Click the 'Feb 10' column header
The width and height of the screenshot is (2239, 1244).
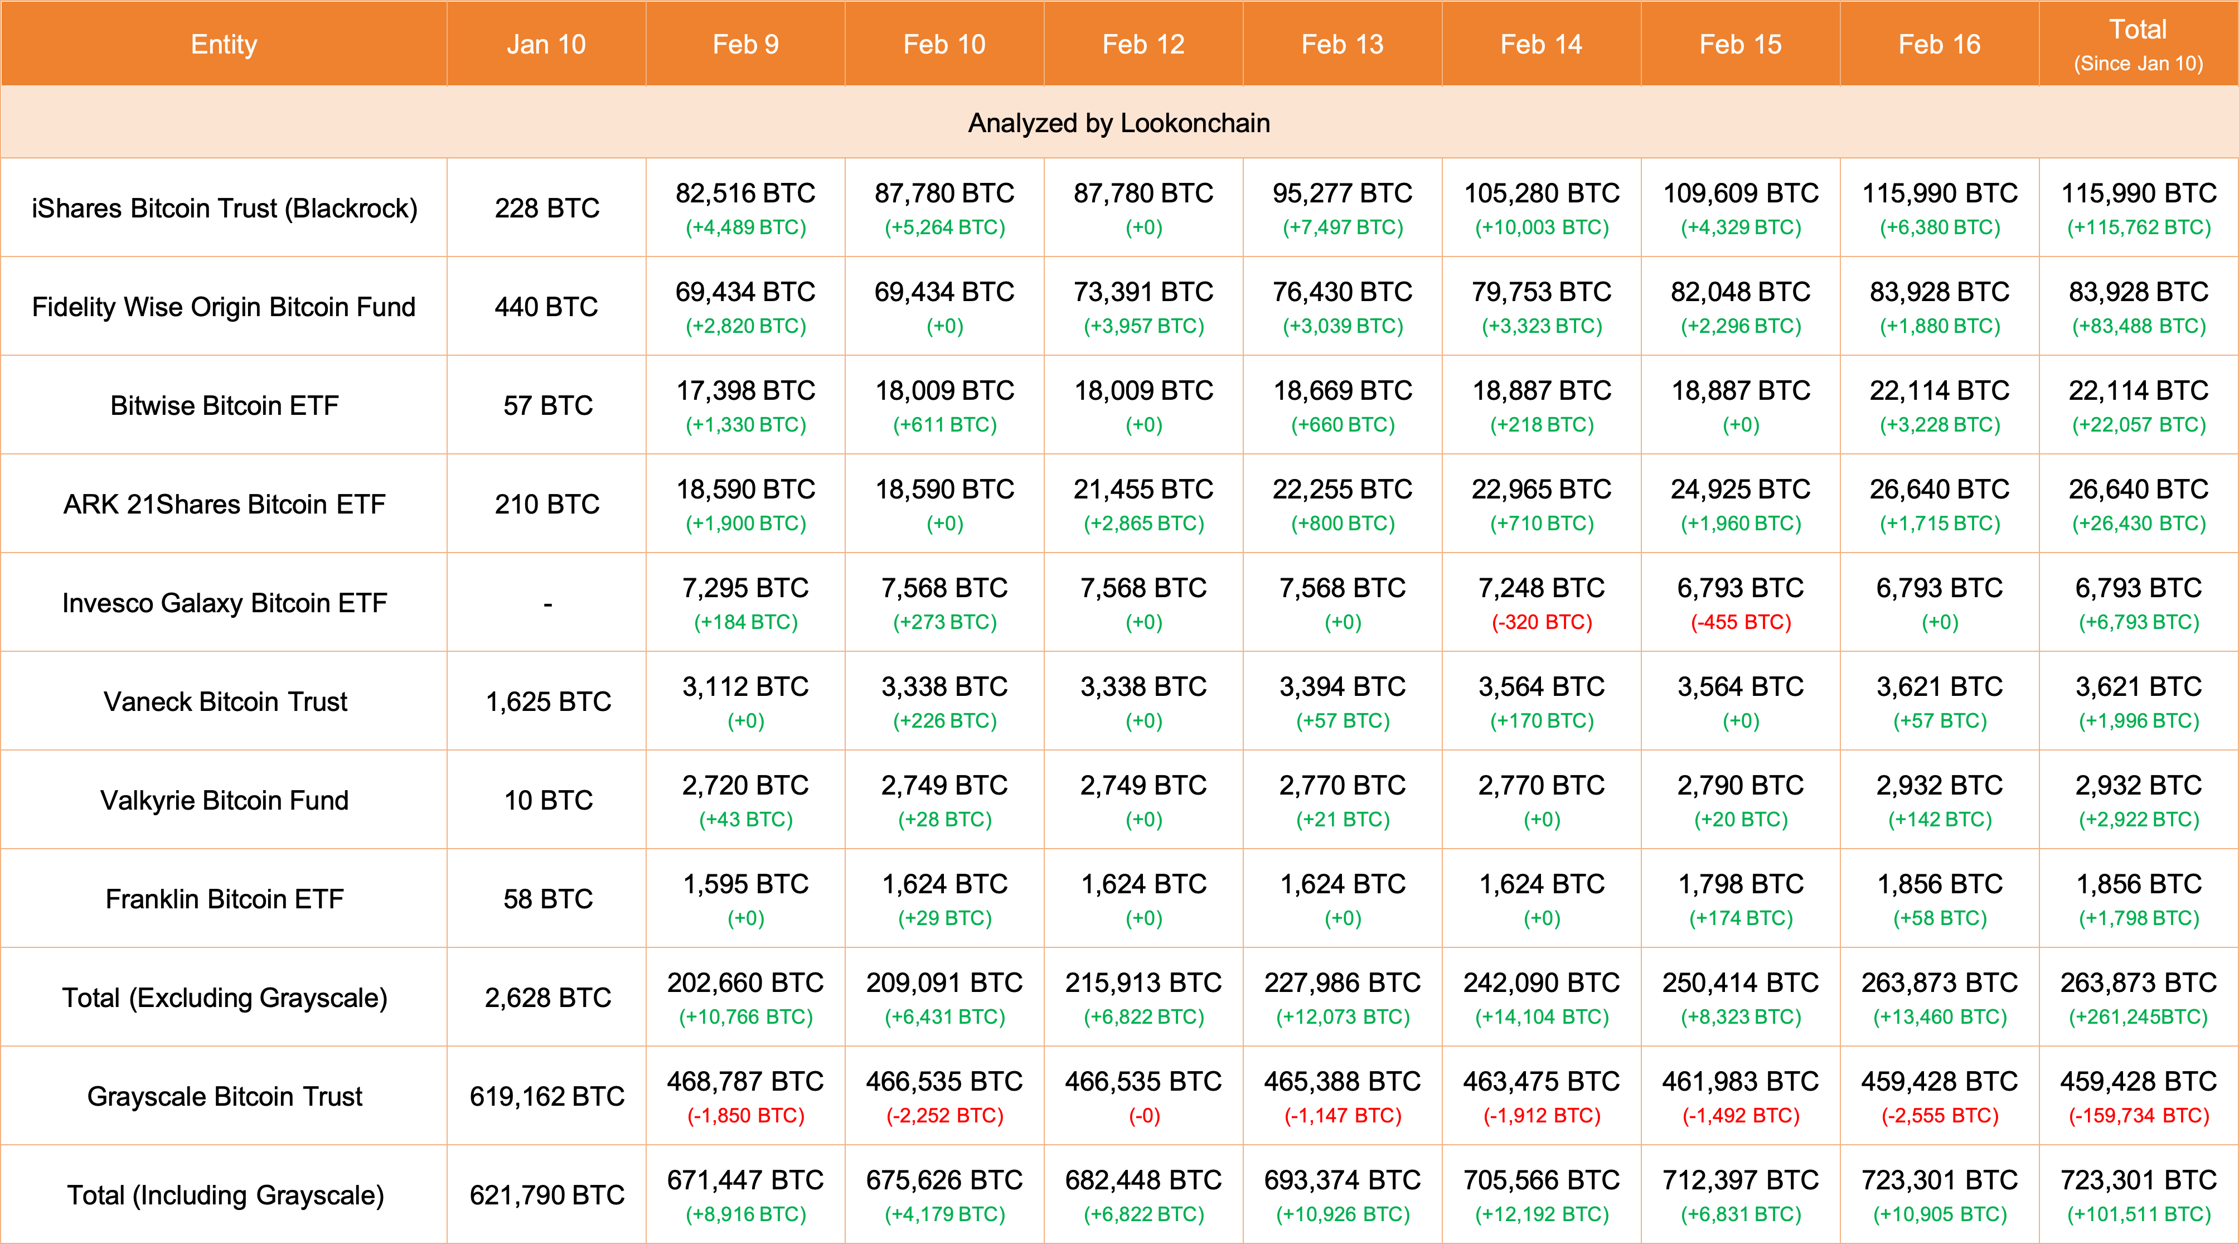tap(945, 45)
